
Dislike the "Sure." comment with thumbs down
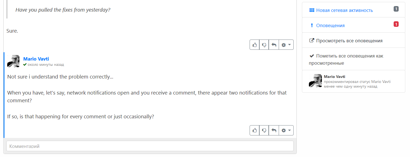click(264, 45)
